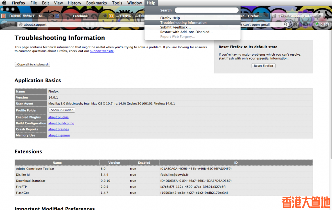
Task: Switch to the Facebook tab
Action: pyautogui.click(x=80, y=16)
